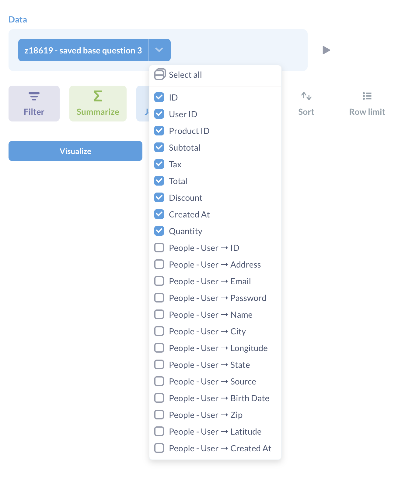Click the Select all icon in column picker
This screenshot has width=398, height=492.
pos(159,74)
